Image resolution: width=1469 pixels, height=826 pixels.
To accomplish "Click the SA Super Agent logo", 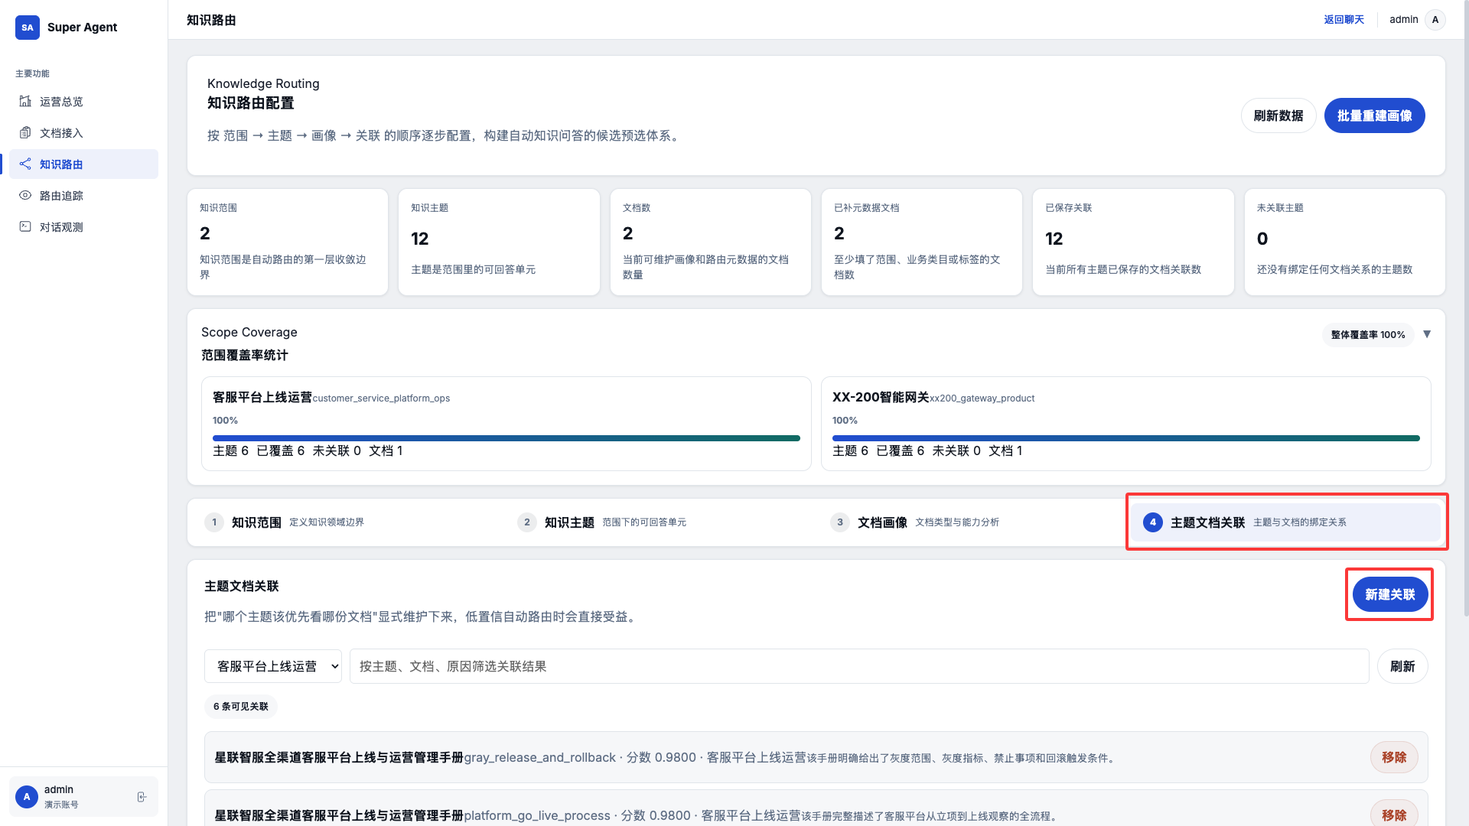I will pyautogui.click(x=28, y=28).
